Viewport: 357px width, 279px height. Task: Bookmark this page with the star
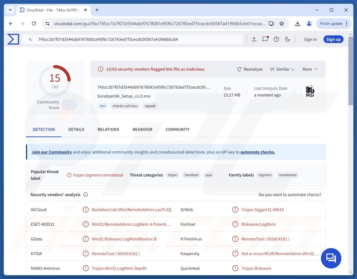pyautogui.click(x=282, y=23)
